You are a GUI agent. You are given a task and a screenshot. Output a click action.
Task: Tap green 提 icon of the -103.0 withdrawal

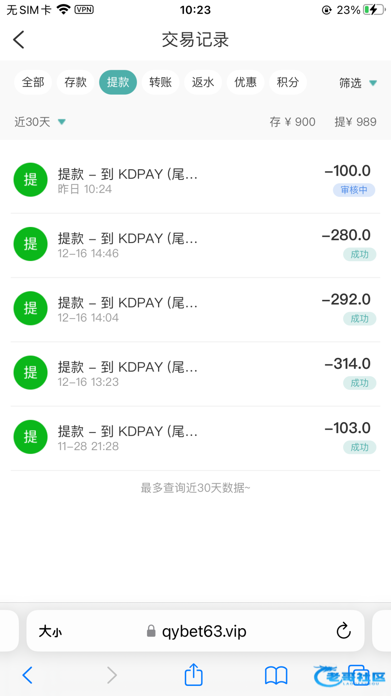coord(31,437)
